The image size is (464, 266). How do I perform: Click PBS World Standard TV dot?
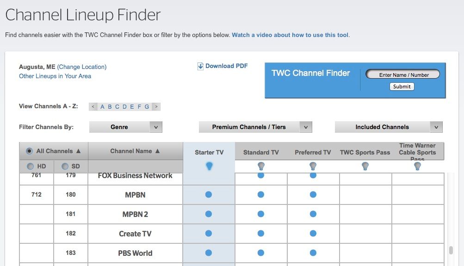point(261,253)
